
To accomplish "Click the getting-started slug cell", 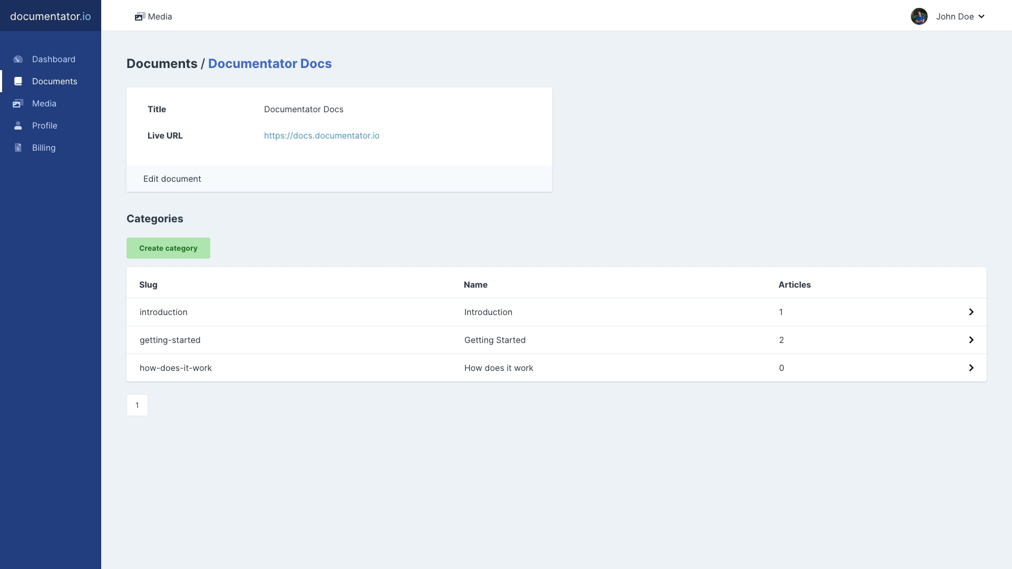I will tap(170, 340).
